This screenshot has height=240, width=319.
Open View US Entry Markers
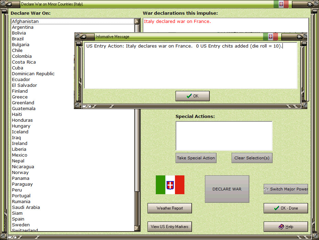(170, 227)
